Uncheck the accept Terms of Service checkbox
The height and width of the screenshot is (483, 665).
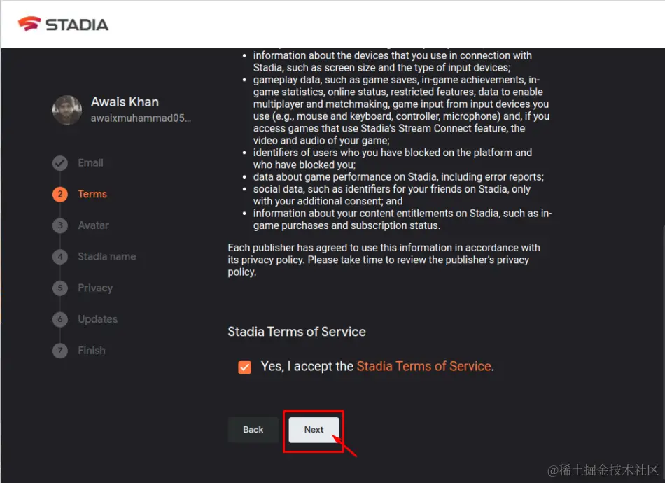click(245, 367)
